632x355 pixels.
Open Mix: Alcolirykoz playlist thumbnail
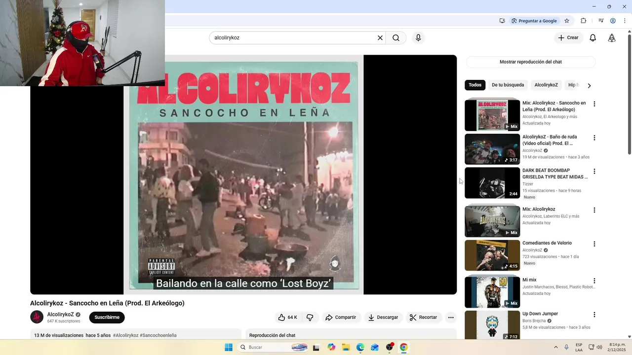(x=492, y=221)
